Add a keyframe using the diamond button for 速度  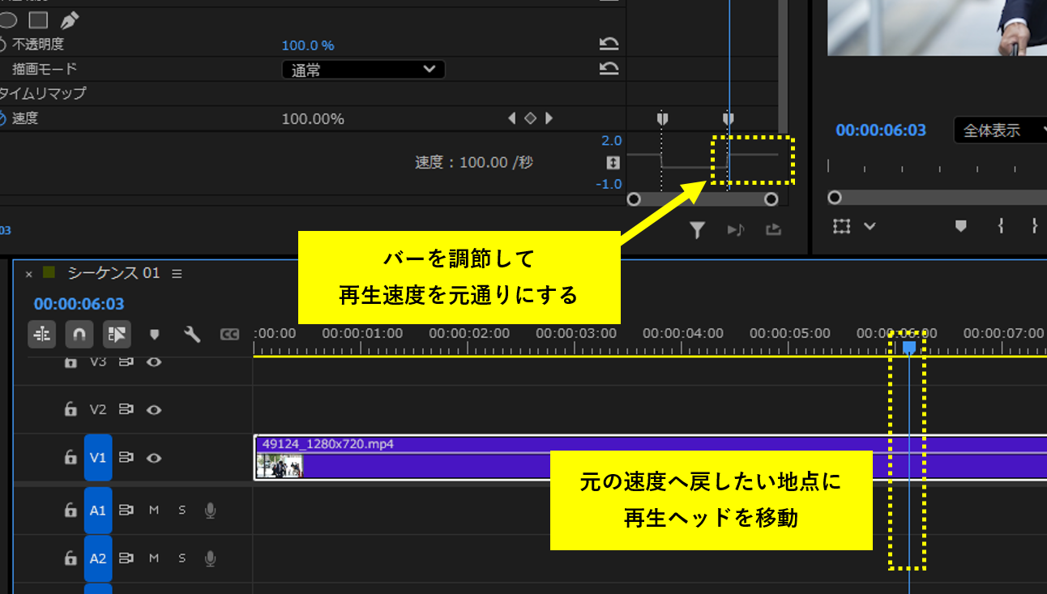point(531,118)
